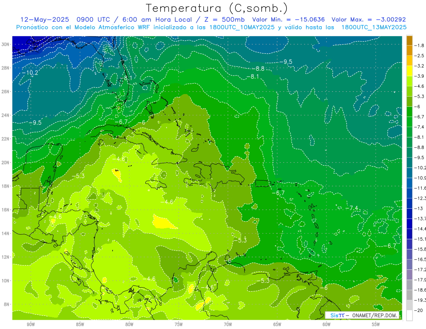The image size is (426, 329).
Task: Click the '30N' latitude axis label
Action: [x=6, y=44]
